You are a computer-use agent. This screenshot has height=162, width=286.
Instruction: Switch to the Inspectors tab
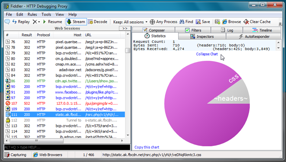pyautogui.click(x=202, y=36)
